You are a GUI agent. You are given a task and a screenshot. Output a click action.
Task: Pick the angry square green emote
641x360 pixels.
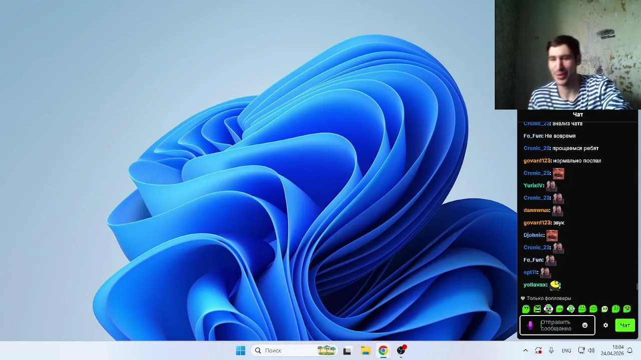(x=537, y=309)
